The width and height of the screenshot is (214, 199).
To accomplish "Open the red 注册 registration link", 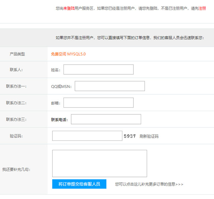I will tap(202, 8).
